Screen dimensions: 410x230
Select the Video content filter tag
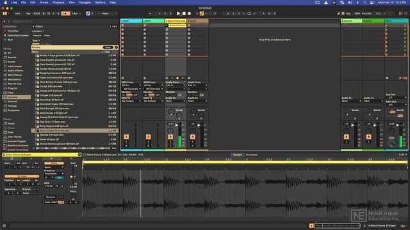[47, 36]
